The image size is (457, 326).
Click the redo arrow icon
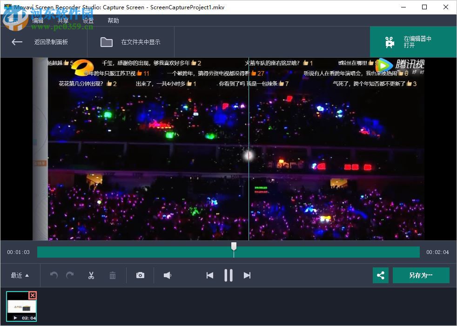coord(70,275)
